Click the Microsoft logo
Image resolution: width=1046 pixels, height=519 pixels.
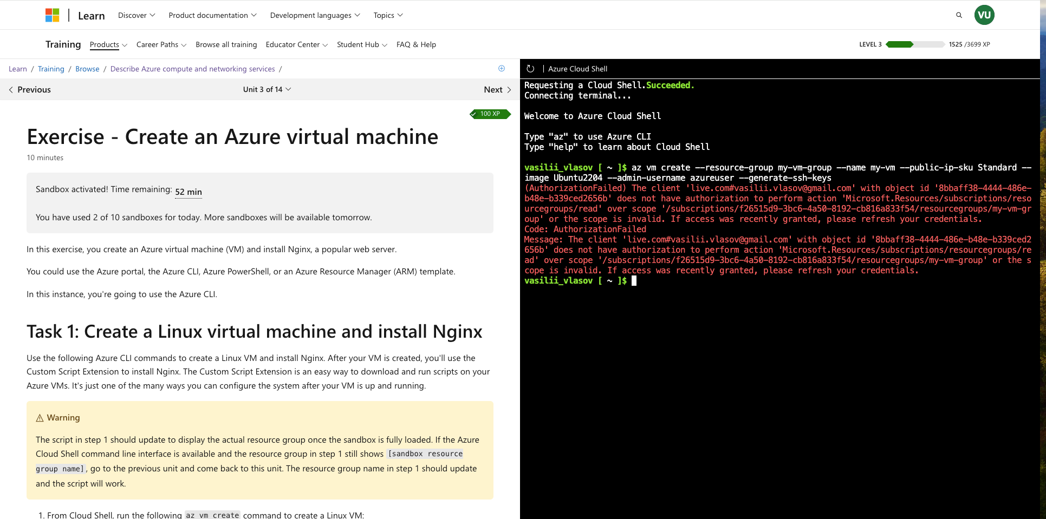pos(53,15)
